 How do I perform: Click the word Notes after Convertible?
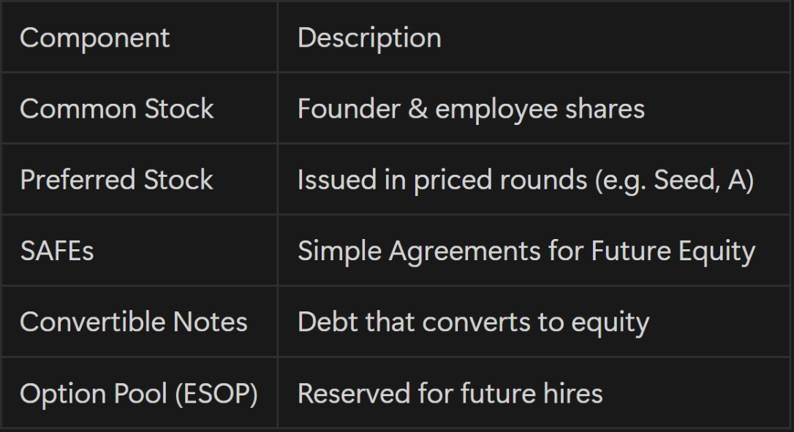tap(210, 322)
